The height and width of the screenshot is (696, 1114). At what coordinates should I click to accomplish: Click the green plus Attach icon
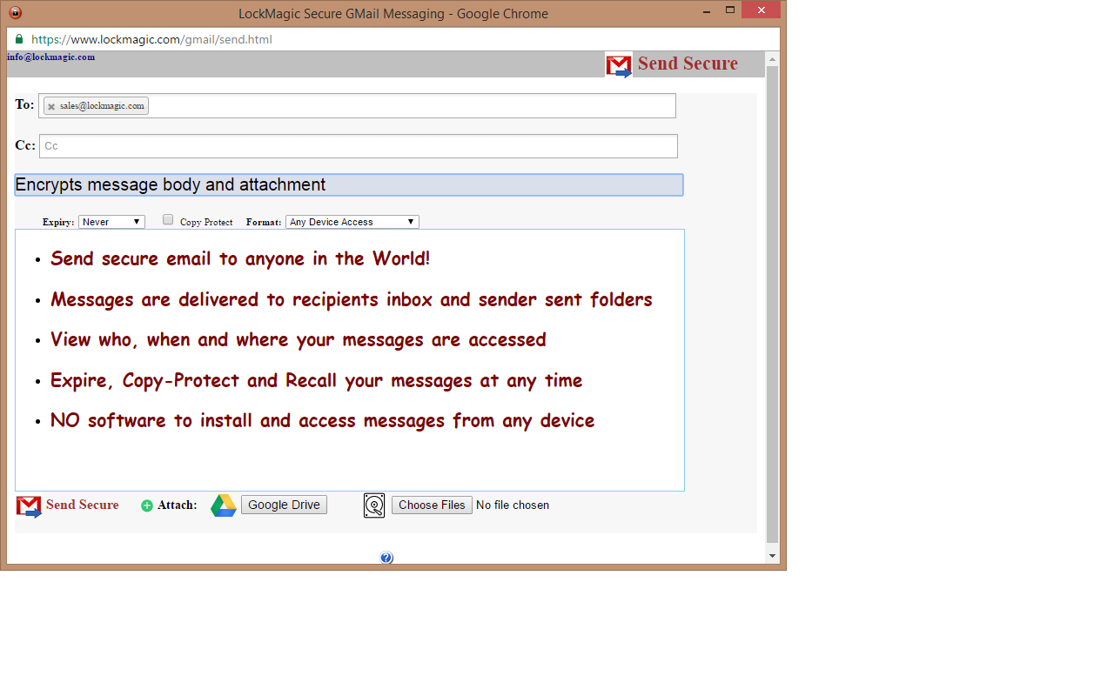[x=145, y=505]
